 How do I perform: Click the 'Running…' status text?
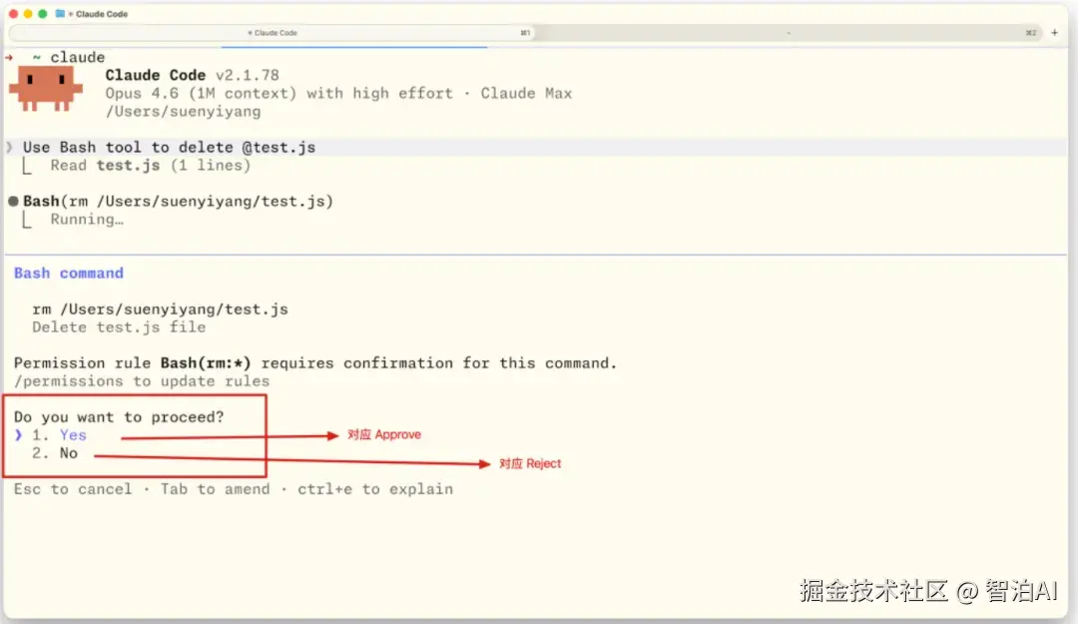coord(87,220)
